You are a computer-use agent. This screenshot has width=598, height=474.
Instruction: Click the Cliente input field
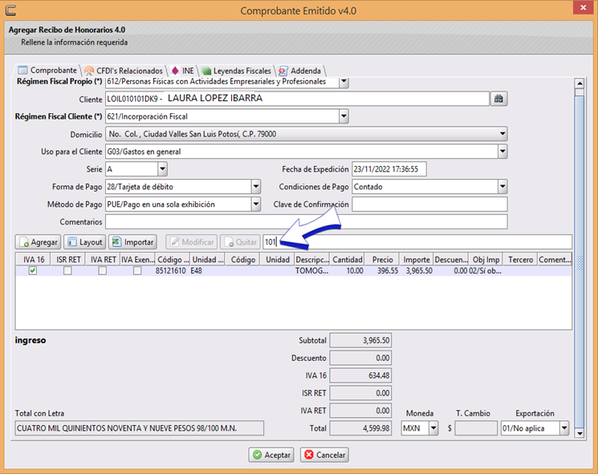point(297,99)
